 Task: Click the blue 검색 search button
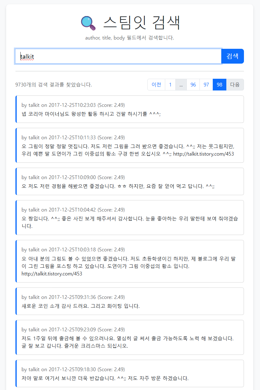click(x=233, y=56)
